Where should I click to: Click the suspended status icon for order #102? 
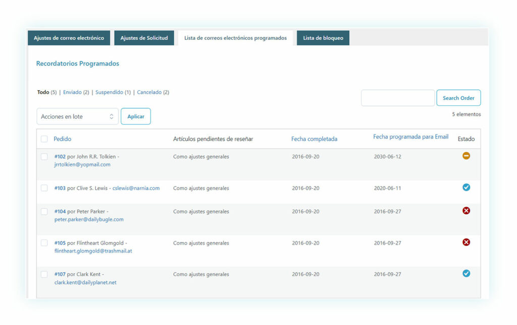coord(466,155)
